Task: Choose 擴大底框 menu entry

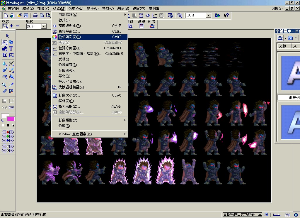Action: pos(90,106)
